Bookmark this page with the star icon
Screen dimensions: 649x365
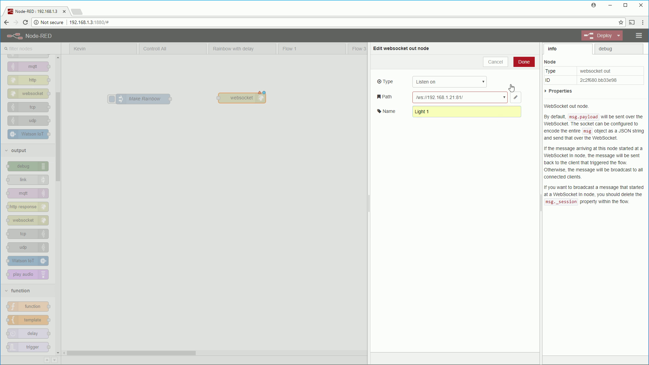[x=621, y=22]
